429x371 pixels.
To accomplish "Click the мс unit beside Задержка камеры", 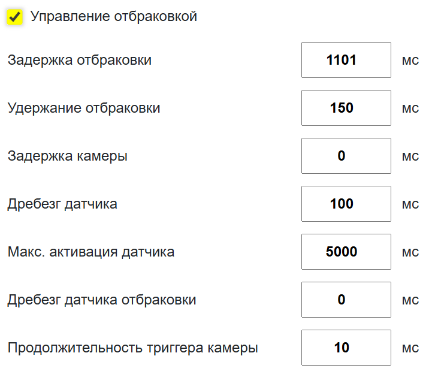I will [410, 156].
